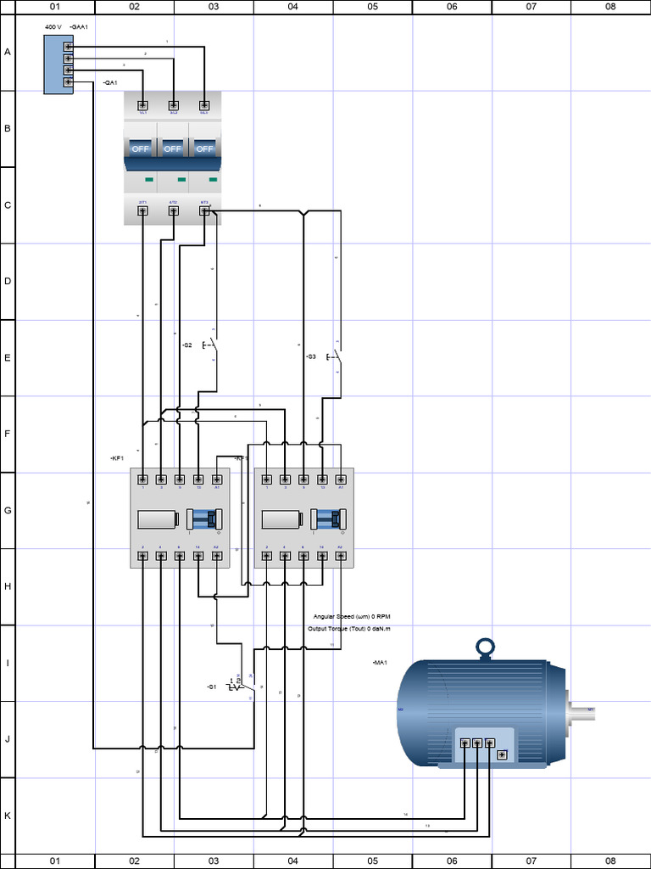Select the -QA1 breaker label
This screenshot has height=869, width=651.
tap(110, 82)
